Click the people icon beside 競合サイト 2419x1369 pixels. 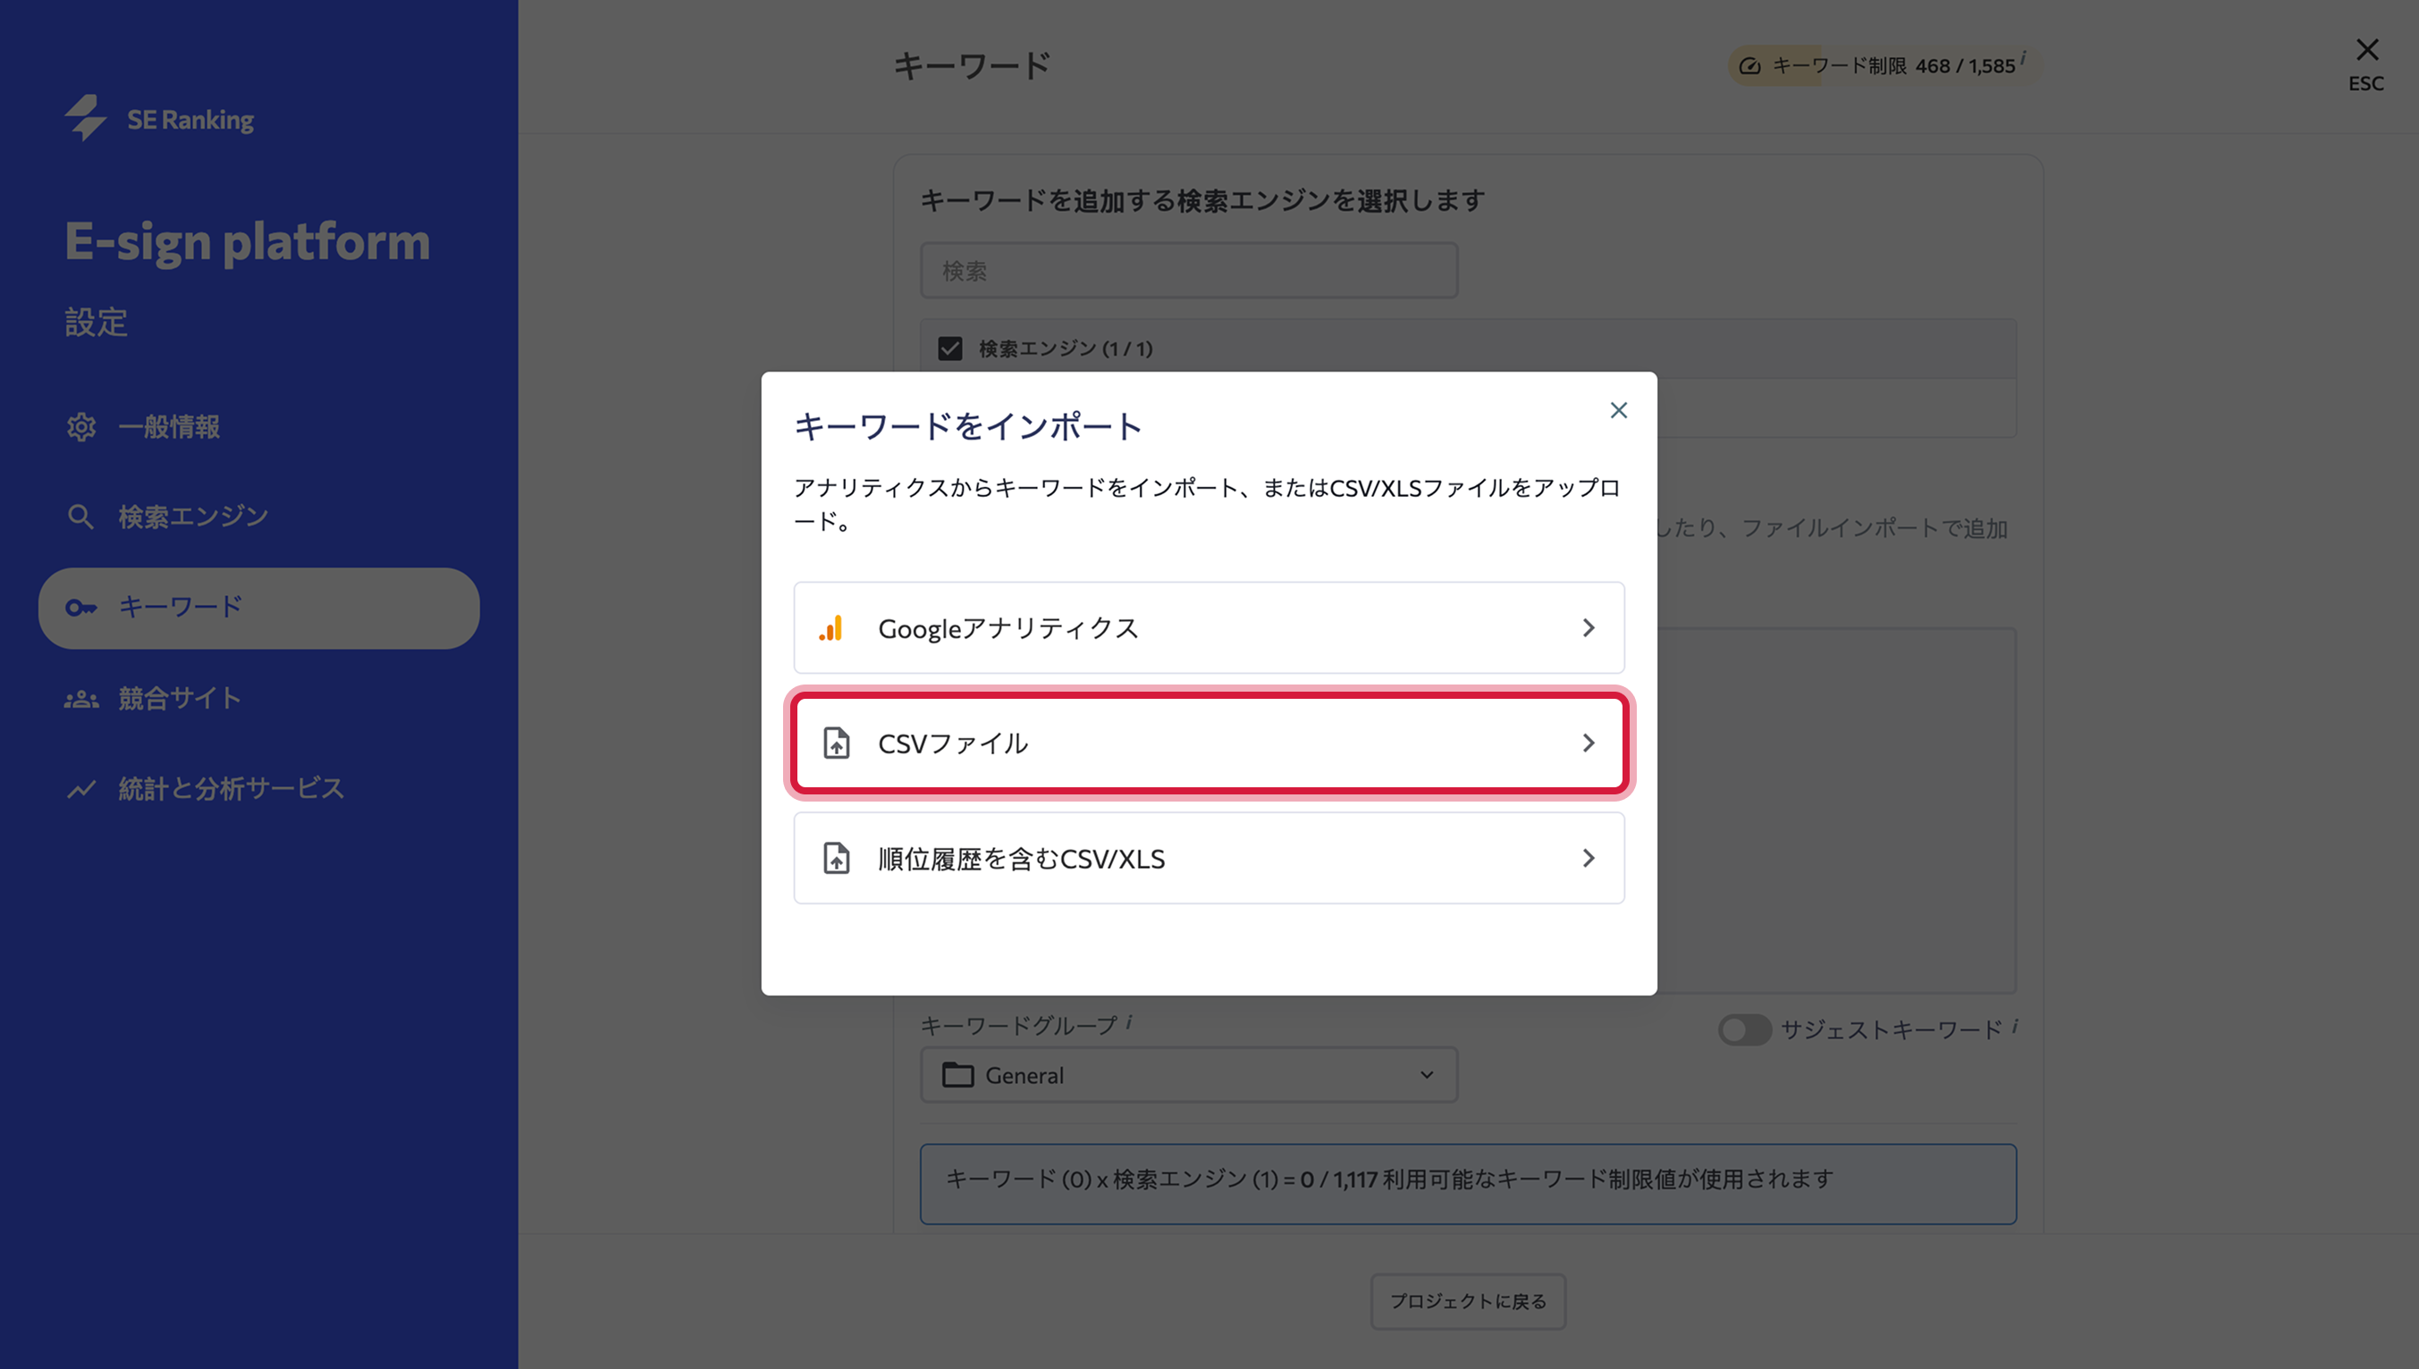click(80, 699)
